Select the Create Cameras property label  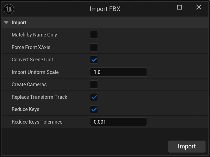[x=29, y=85]
